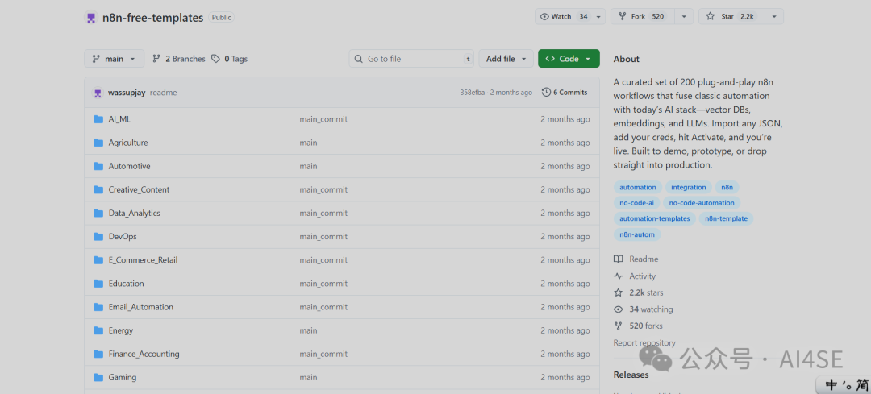871x394 pixels.
Task: Select the Automotive folder icon
Action: (x=99, y=166)
